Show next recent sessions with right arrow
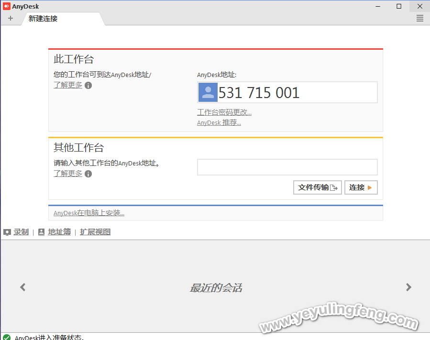The height and width of the screenshot is (340, 430). pyautogui.click(x=408, y=287)
